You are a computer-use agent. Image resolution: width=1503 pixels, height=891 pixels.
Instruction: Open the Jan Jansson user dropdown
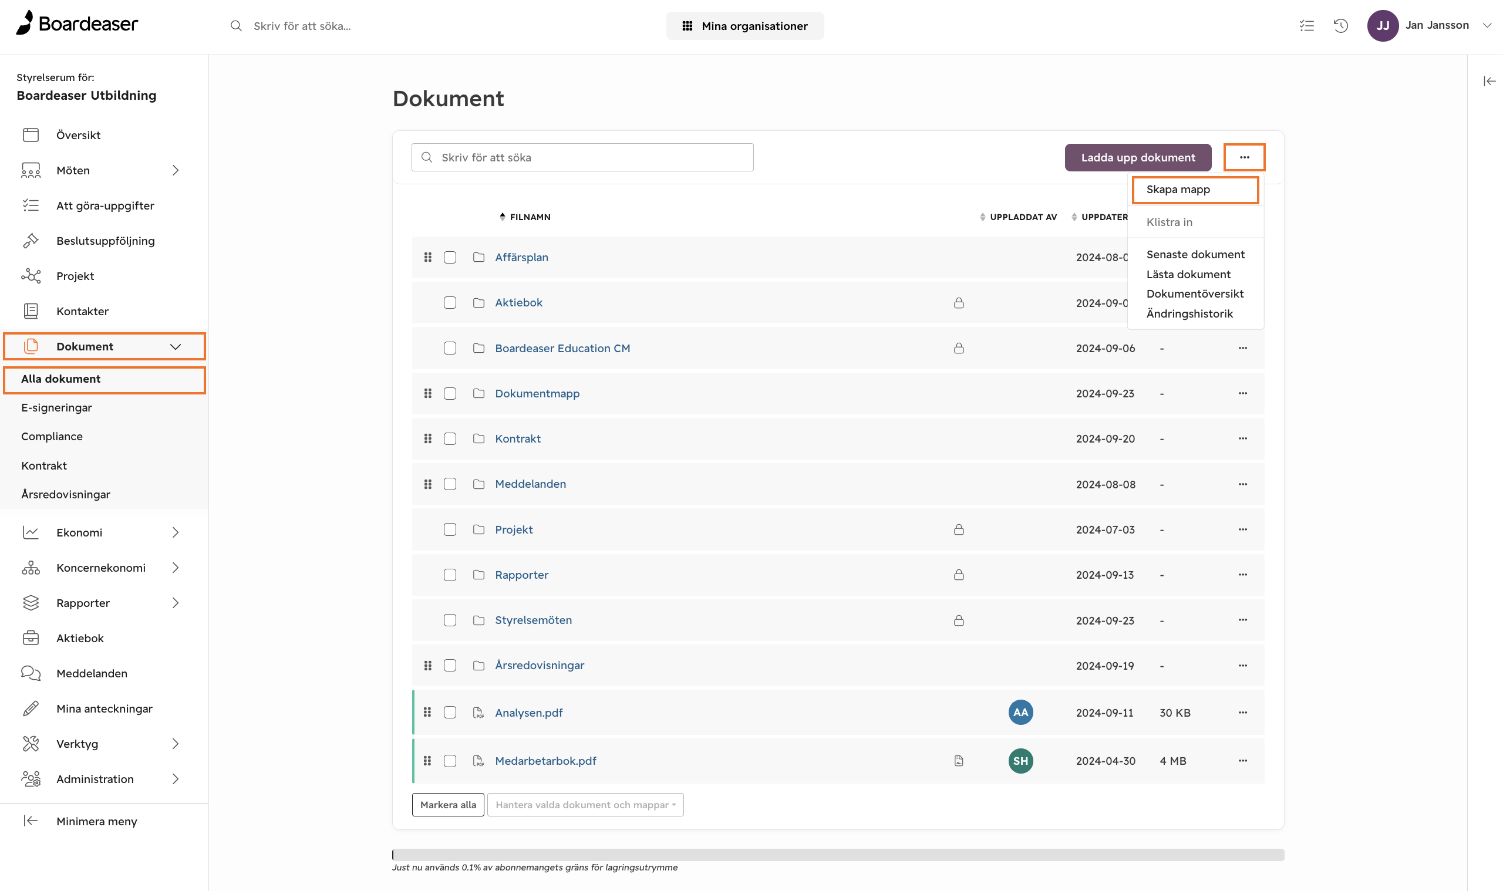tap(1487, 25)
